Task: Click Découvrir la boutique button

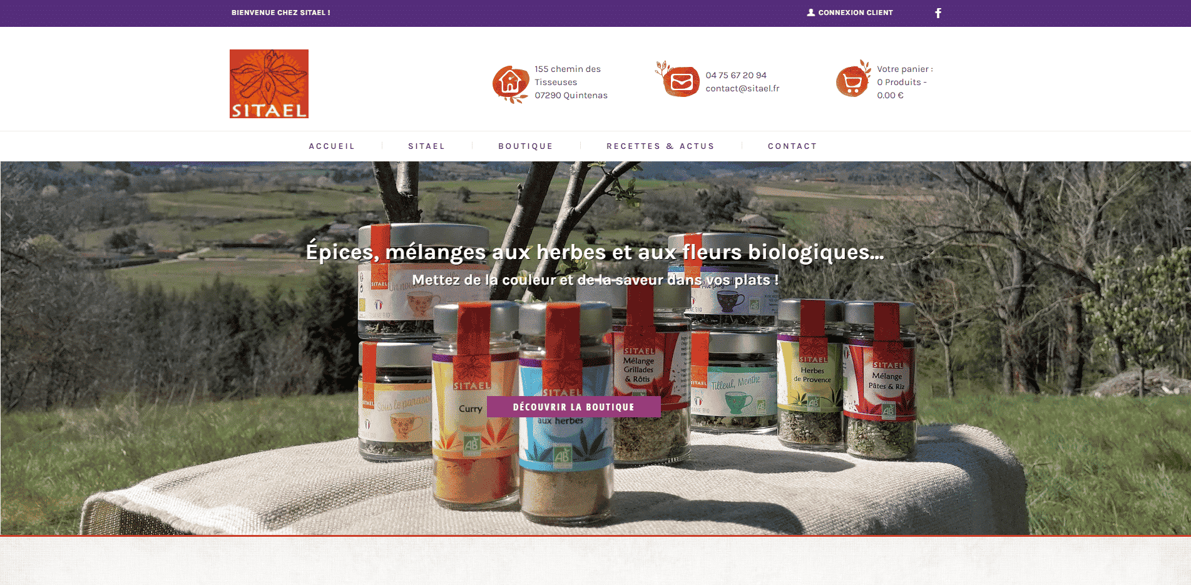Action: (574, 407)
